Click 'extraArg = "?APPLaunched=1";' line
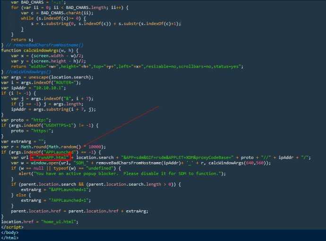The image size is (326, 241). pyautogui.click(x=56, y=201)
